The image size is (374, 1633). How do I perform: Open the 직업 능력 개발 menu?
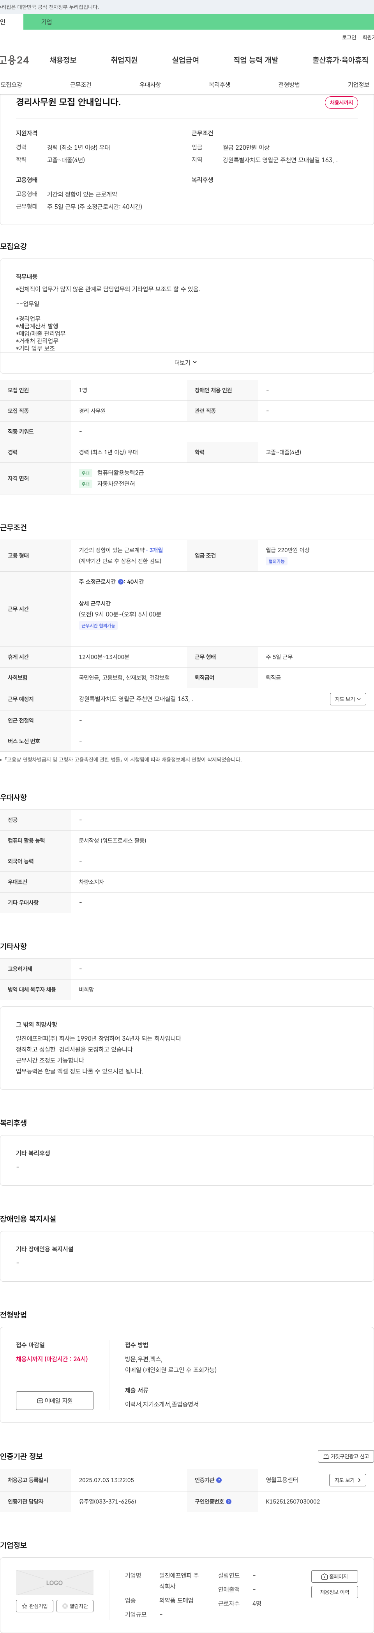pos(256,60)
